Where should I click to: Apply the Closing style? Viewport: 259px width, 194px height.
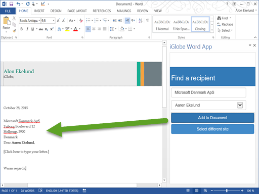point(200,24)
